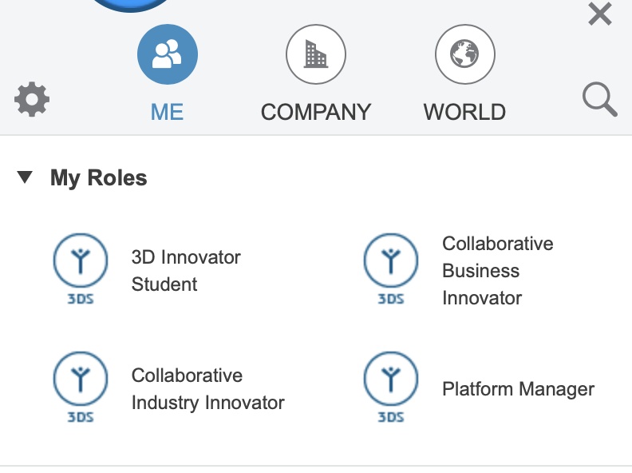Open the settings gear icon
The width and height of the screenshot is (632, 473).
(x=32, y=101)
